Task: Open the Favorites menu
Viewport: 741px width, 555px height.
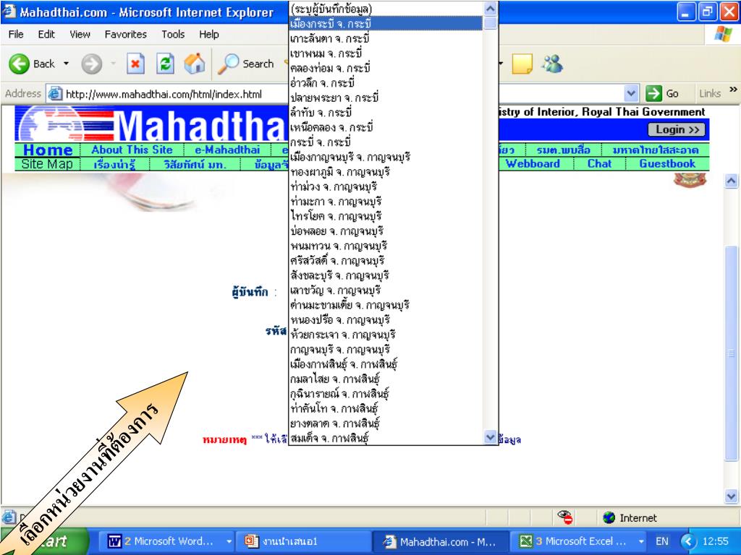Action: tap(126, 35)
